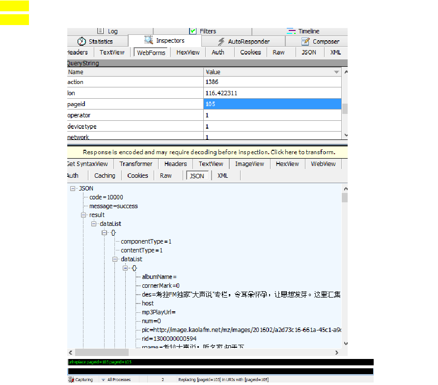This screenshot has height=385, width=438.
Task: Open the Composer tab
Action: pos(317,41)
